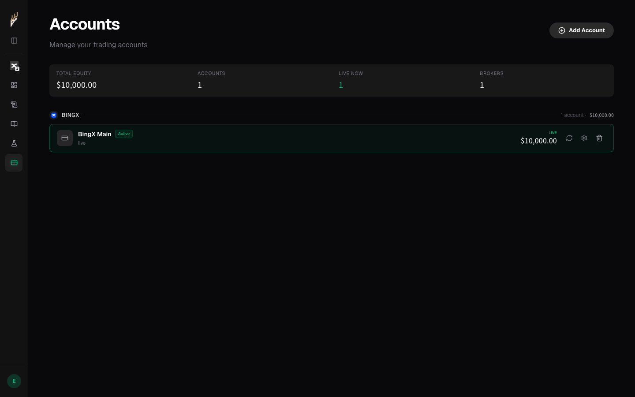The height and width of the screenshot is (397, 635).
Task: Click 'Manage your trading accounts' subtitle
Action: tap(98, 45)
